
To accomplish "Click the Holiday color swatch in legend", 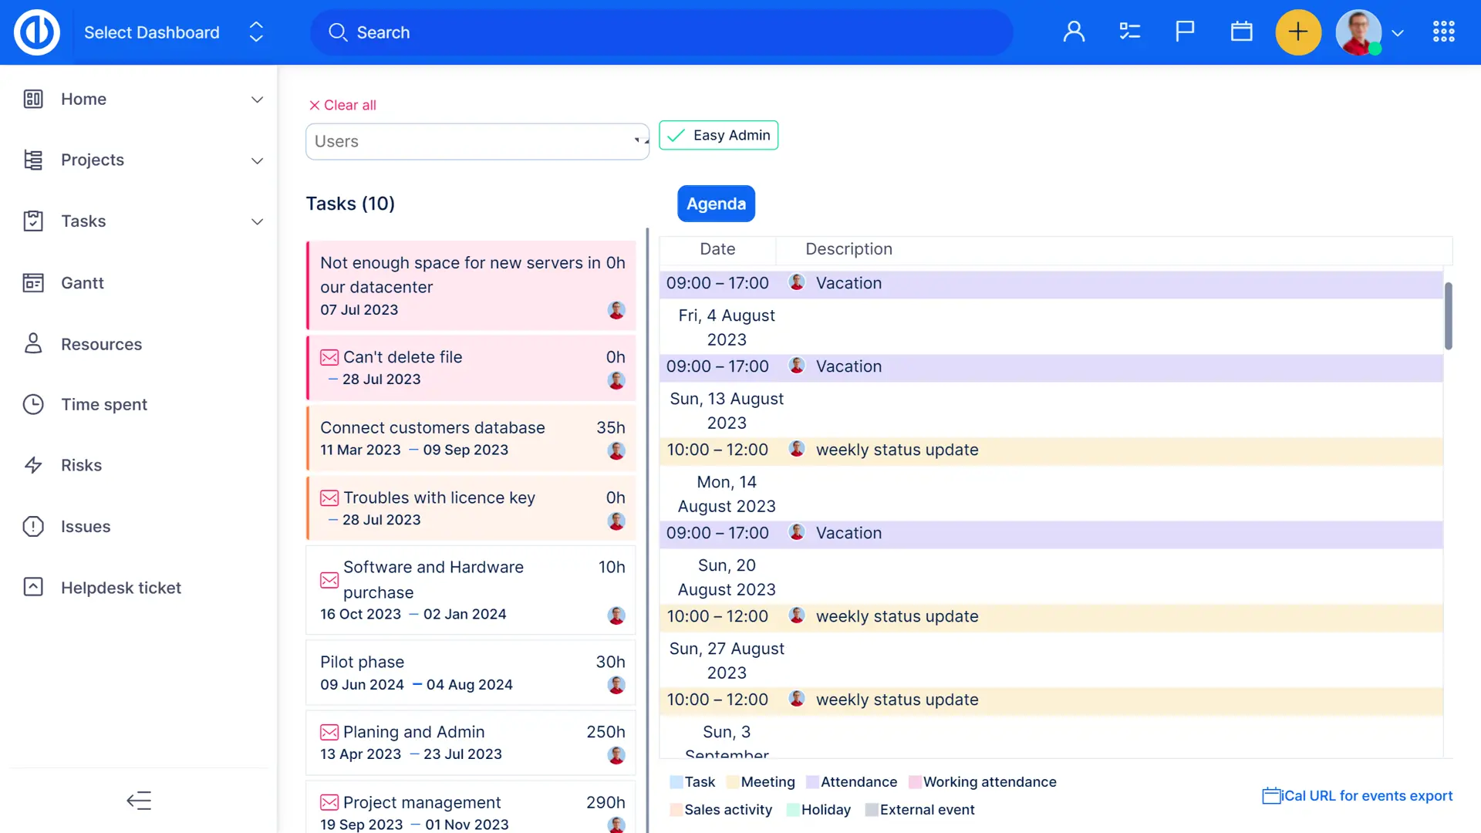I will 792,810.
